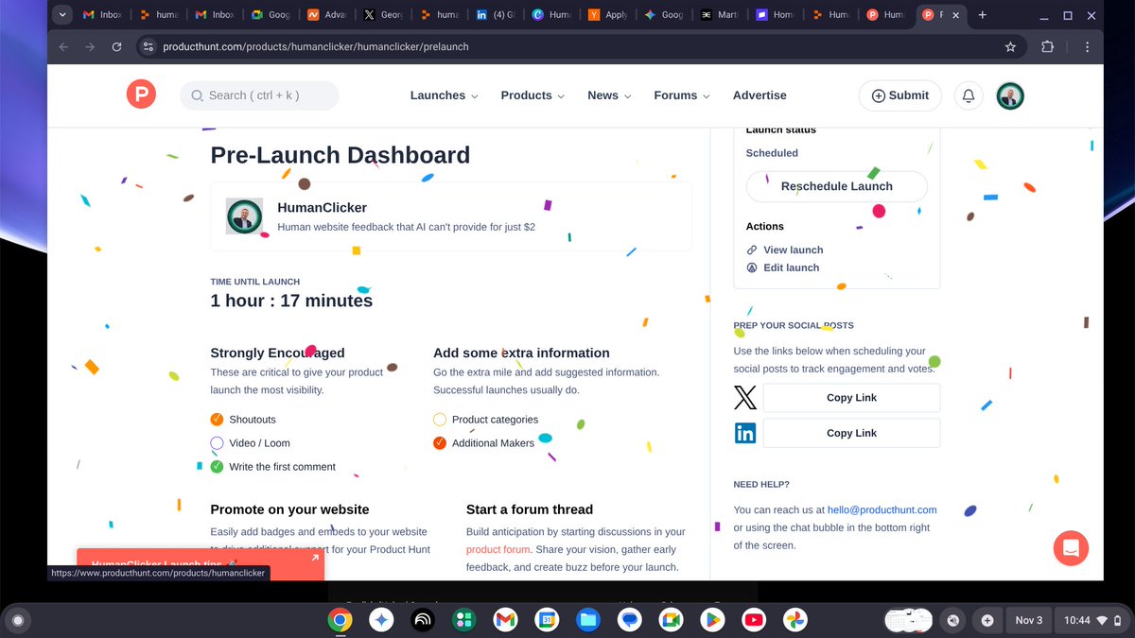Open the notifications bell
The image size is (1135, 638).
pos(969,95)
